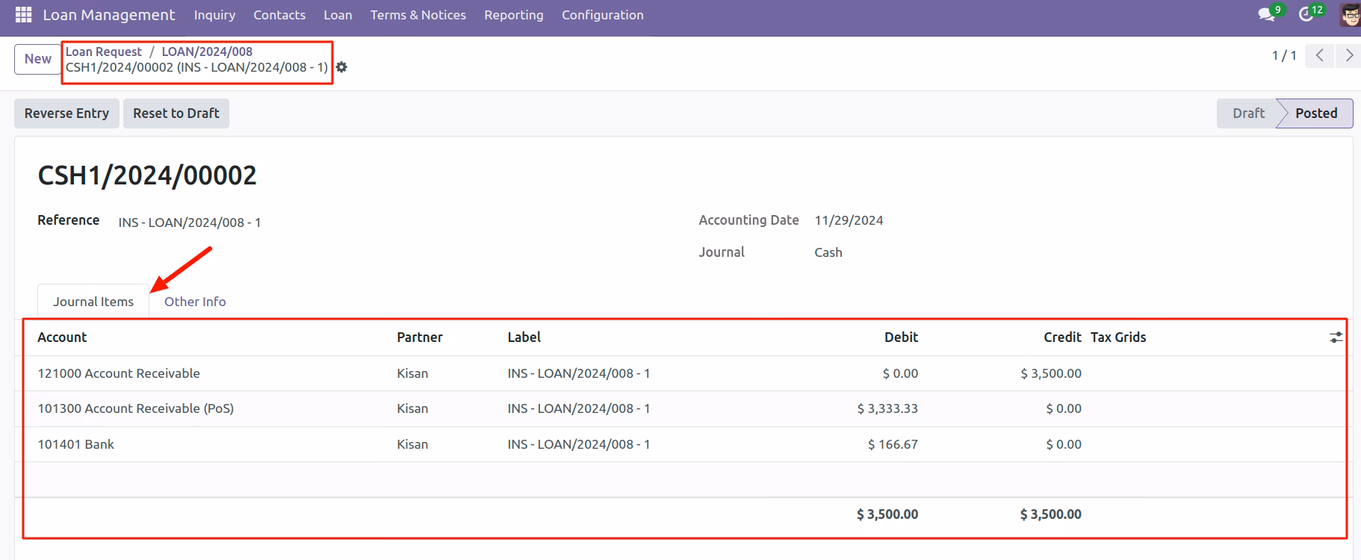Select the Posted status stage
Viewport: 1361px width, 560px height.
(1316, 113)
